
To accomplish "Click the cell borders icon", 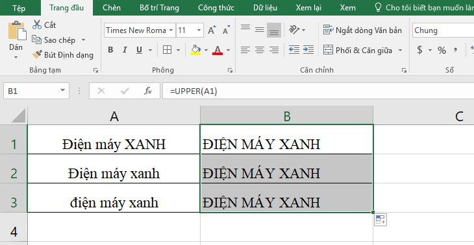I will (167, 50).
